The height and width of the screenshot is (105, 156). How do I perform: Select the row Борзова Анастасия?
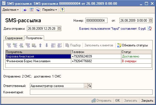coord(38,56)
